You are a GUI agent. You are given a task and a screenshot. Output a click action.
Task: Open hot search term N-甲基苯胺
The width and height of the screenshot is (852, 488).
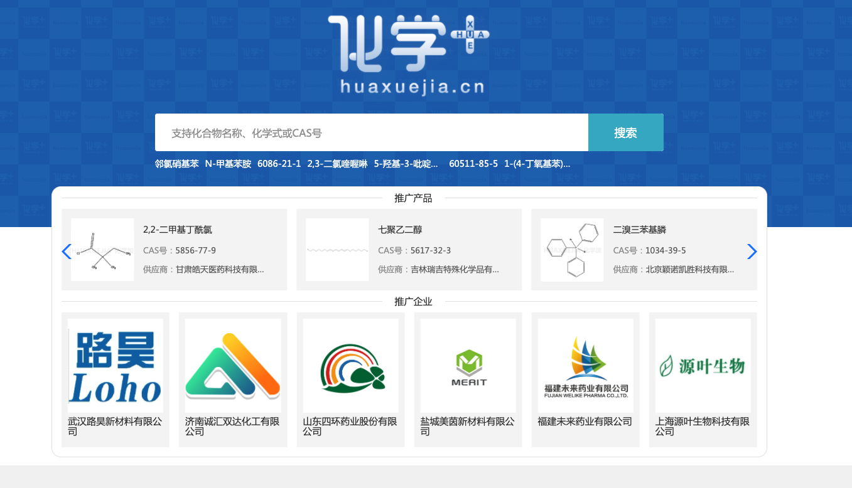tap(228, 164)
